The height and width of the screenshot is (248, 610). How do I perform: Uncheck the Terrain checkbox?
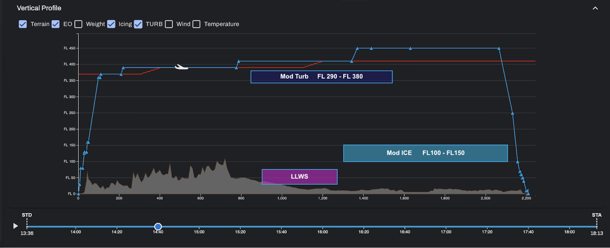23,24
